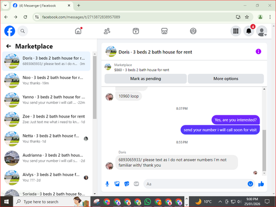Open Chrome profile icon
Viewport: 276px width, 207px height.
point(260,17)
